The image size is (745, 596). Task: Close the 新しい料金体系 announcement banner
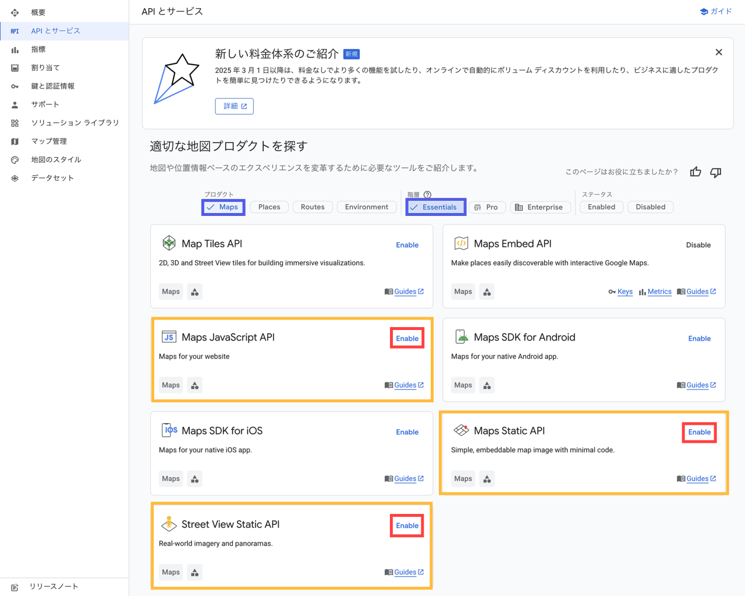[719, 52]
